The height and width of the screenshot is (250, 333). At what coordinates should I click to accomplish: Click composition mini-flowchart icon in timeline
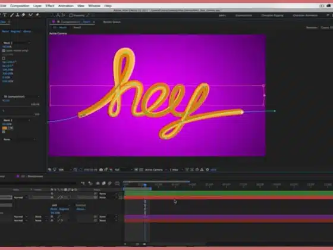(x=83, y=183)
